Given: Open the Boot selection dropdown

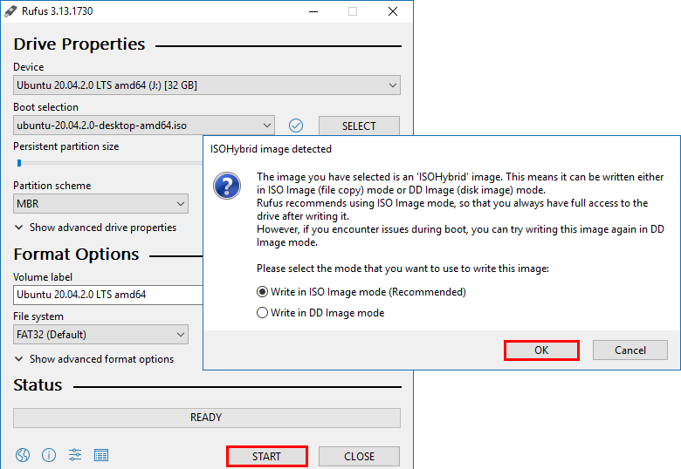Looking at the screenshot, I should [144, 126].
